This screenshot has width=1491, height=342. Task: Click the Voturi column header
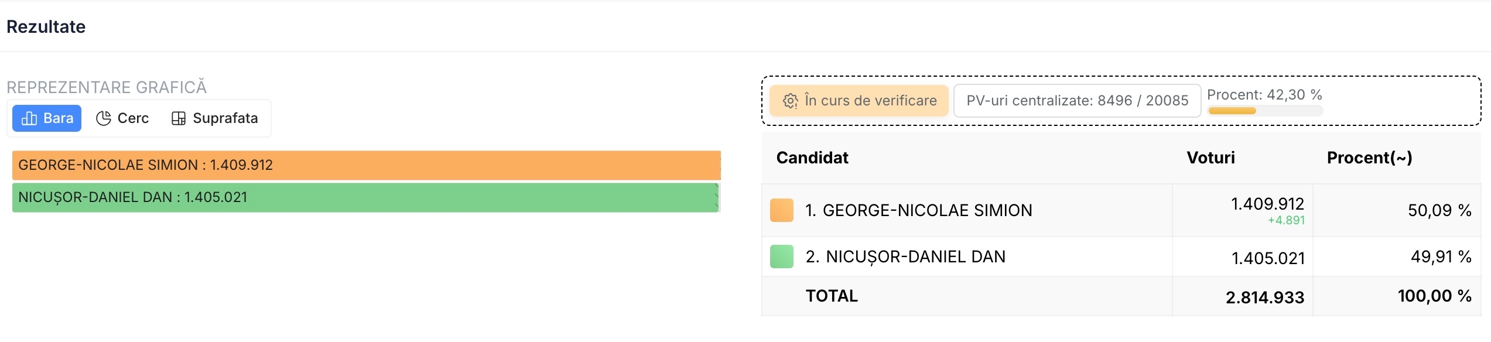pos(1210,158)
